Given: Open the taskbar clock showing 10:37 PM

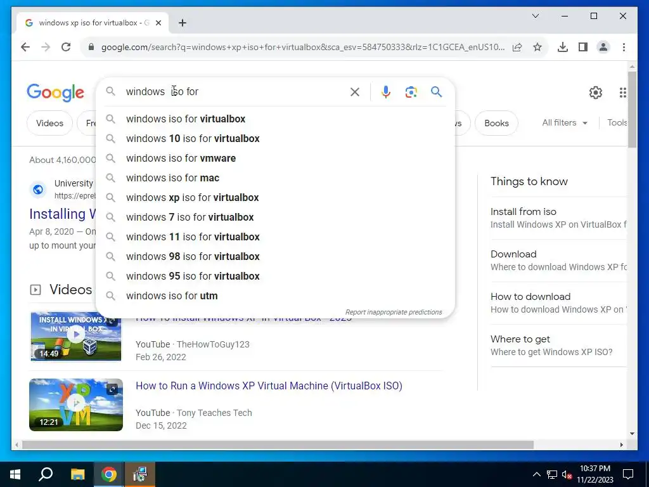Looking at the screenshot, I should [594, 474].
